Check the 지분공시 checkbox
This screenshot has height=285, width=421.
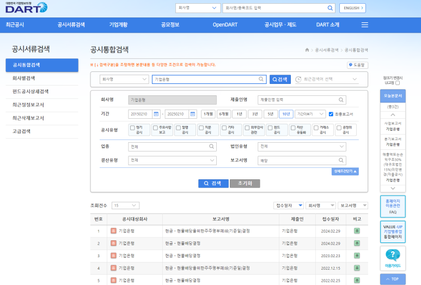(x=201, y=128)
